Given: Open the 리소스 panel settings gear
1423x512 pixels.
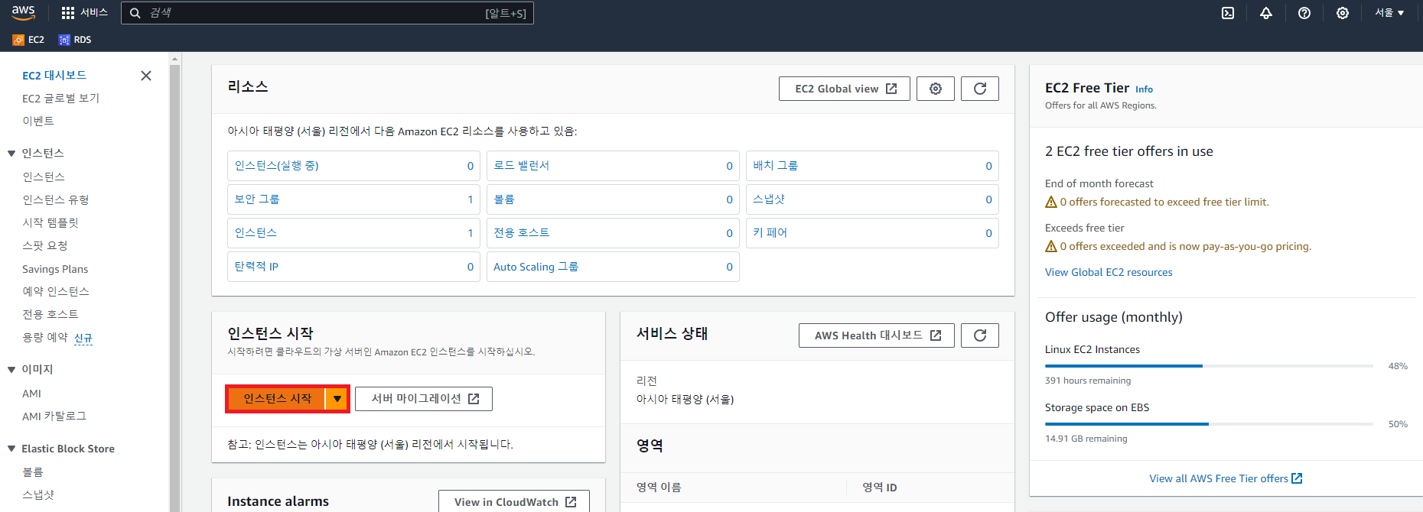Looking at the screenshot, I should (x=936, y=89).
